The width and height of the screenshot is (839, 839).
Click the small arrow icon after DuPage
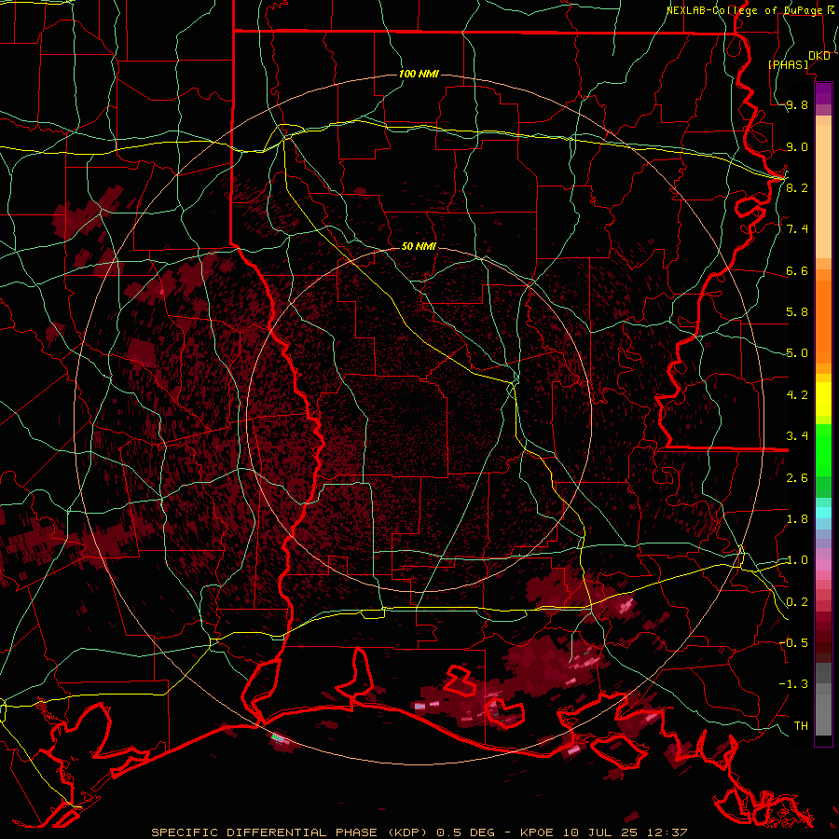pos(831,10)
